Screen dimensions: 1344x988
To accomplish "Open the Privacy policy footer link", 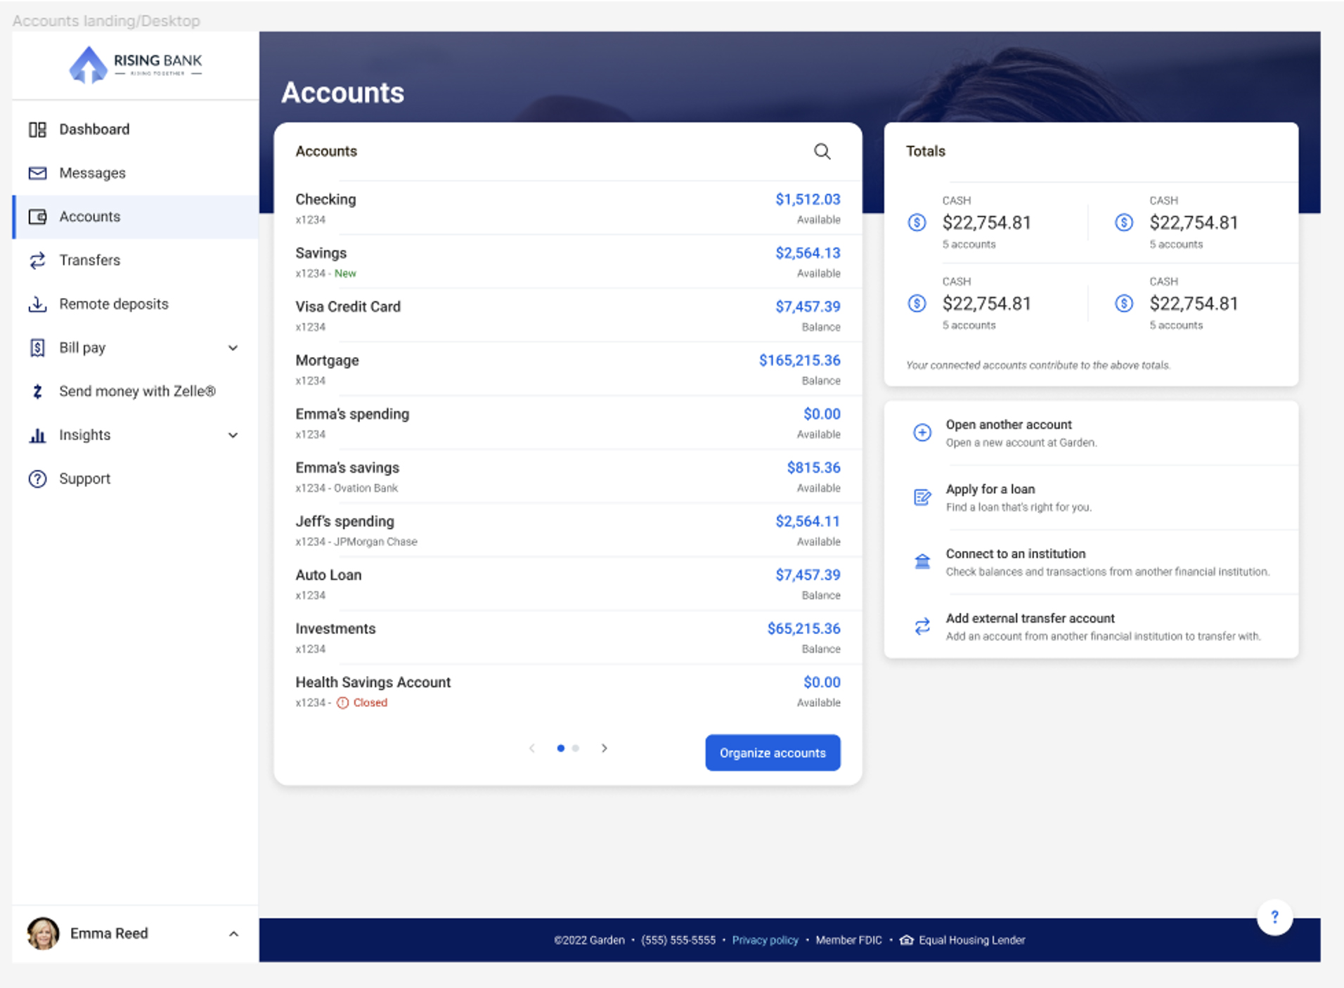I will coord(765,940).
